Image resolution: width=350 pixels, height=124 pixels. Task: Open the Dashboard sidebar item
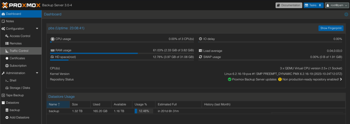pyautogui.click(x=21, y=14)
